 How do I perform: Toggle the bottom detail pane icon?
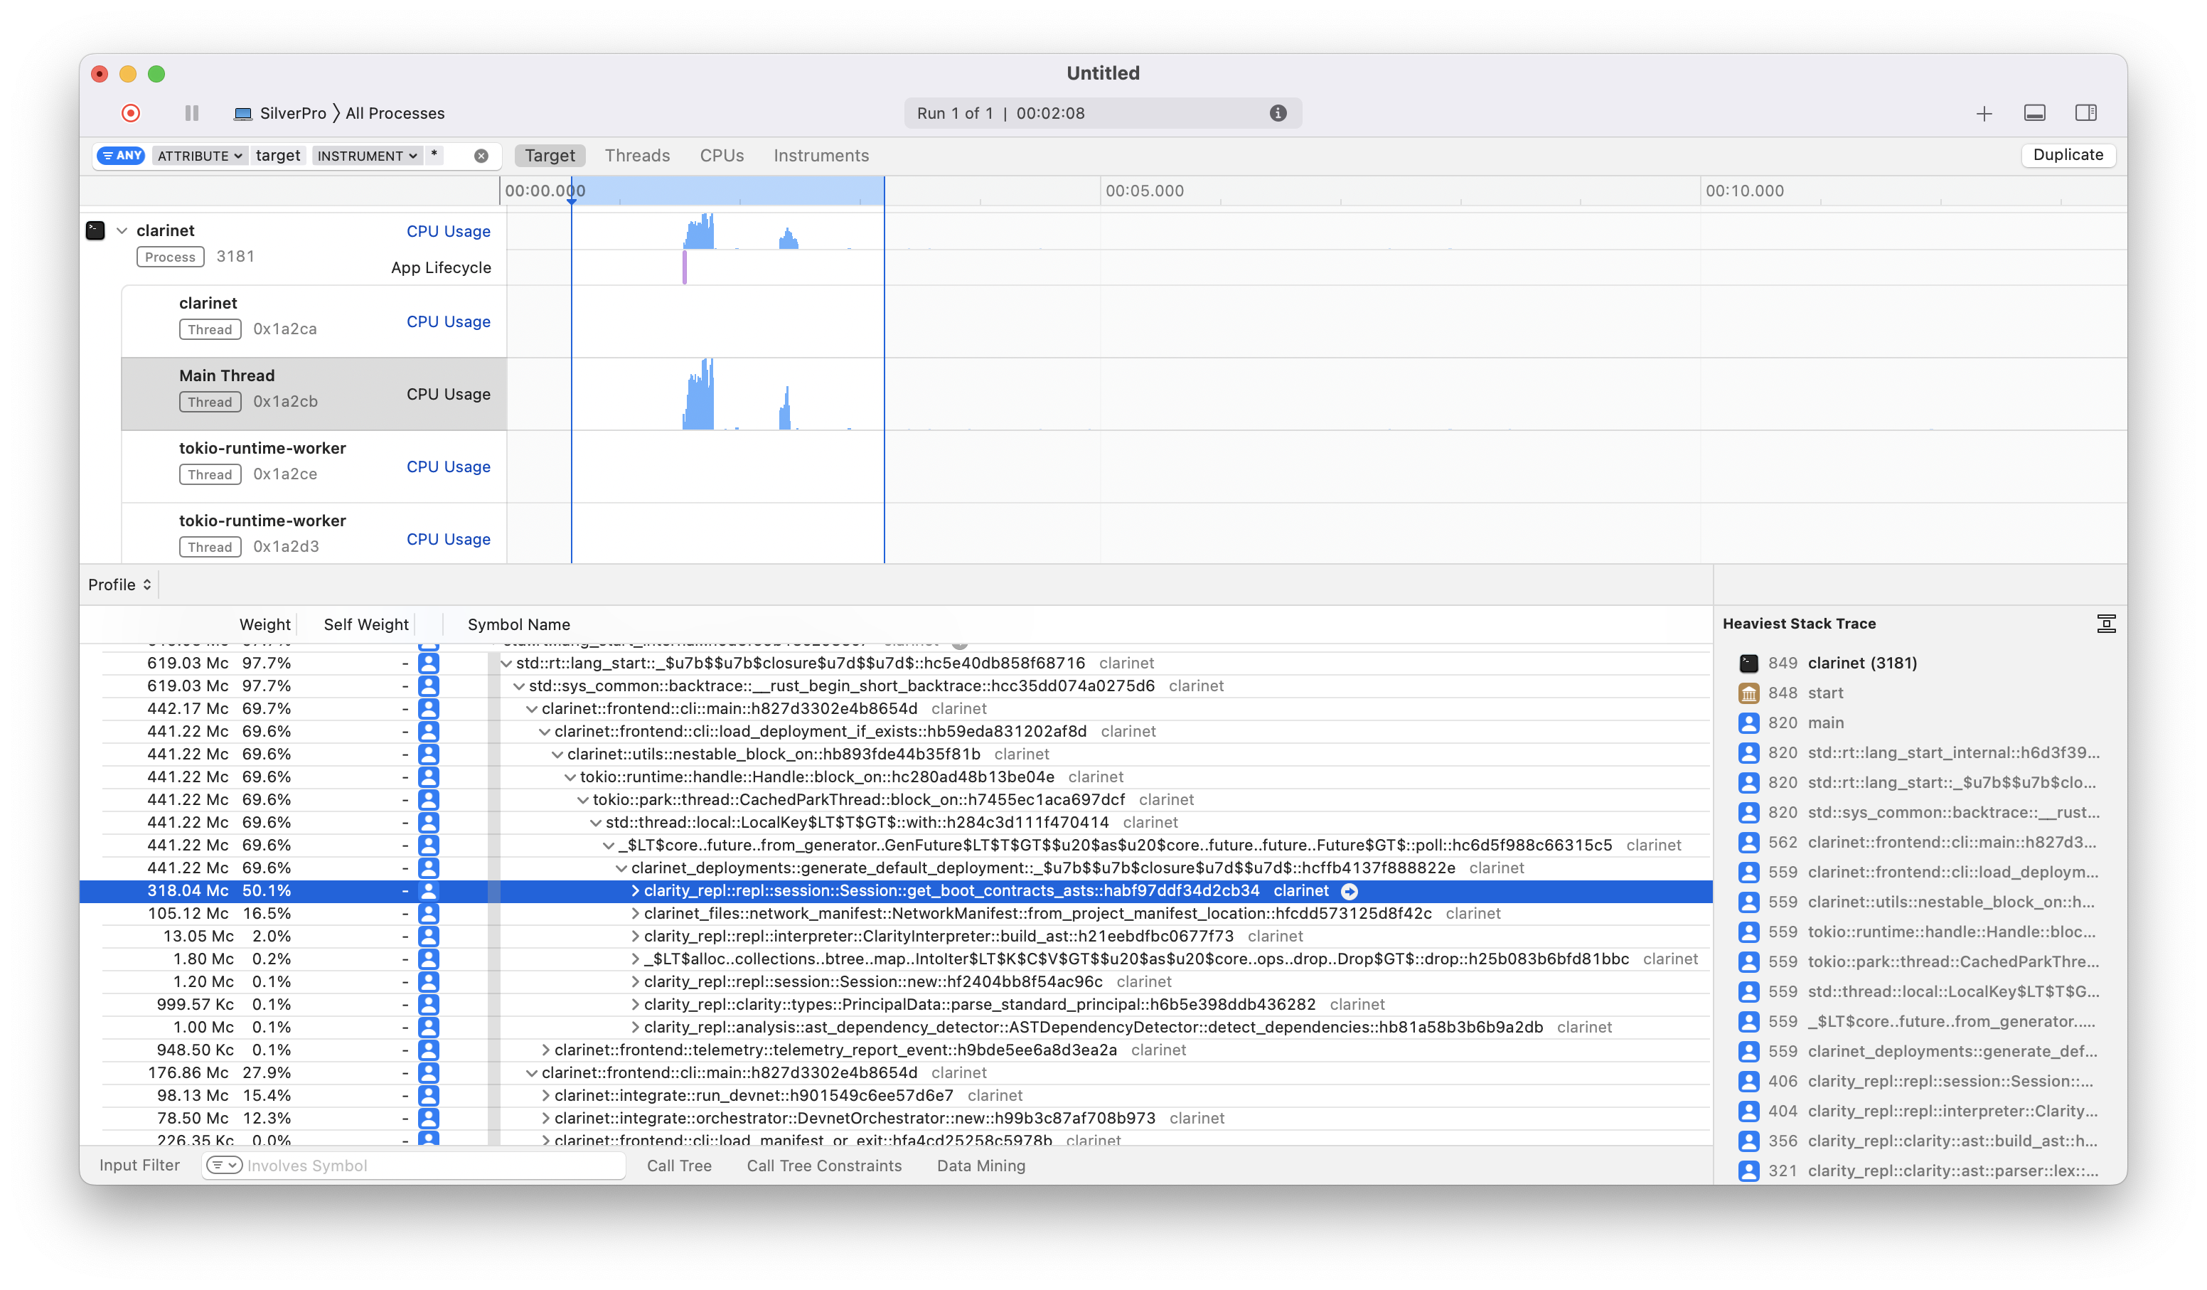click(2036, 113)
